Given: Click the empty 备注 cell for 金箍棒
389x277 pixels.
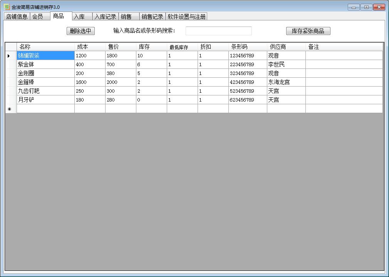Looking at the screenshot, I should 344,82.
